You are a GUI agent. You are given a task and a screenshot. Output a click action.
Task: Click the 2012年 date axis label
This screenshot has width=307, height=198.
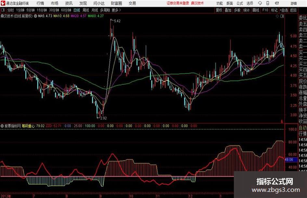tap(6, 196)
